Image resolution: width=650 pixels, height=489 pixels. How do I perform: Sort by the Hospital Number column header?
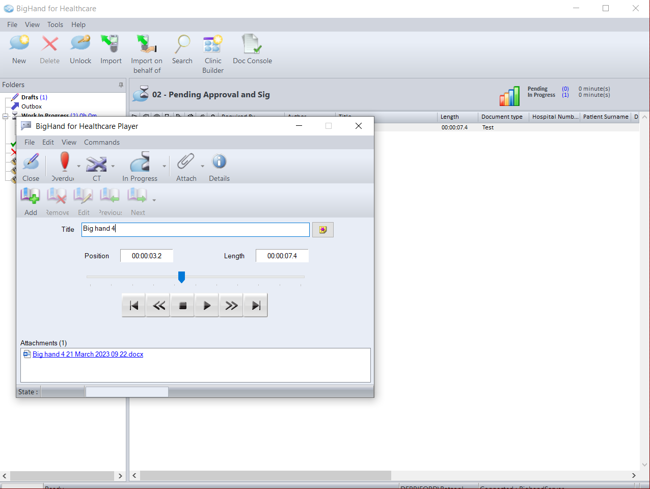point(555,117)
